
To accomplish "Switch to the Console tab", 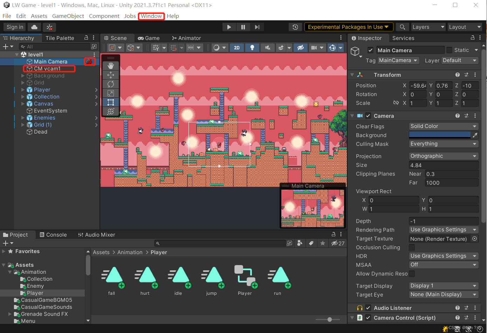I will pyautogui.click(x=53, y=235).
